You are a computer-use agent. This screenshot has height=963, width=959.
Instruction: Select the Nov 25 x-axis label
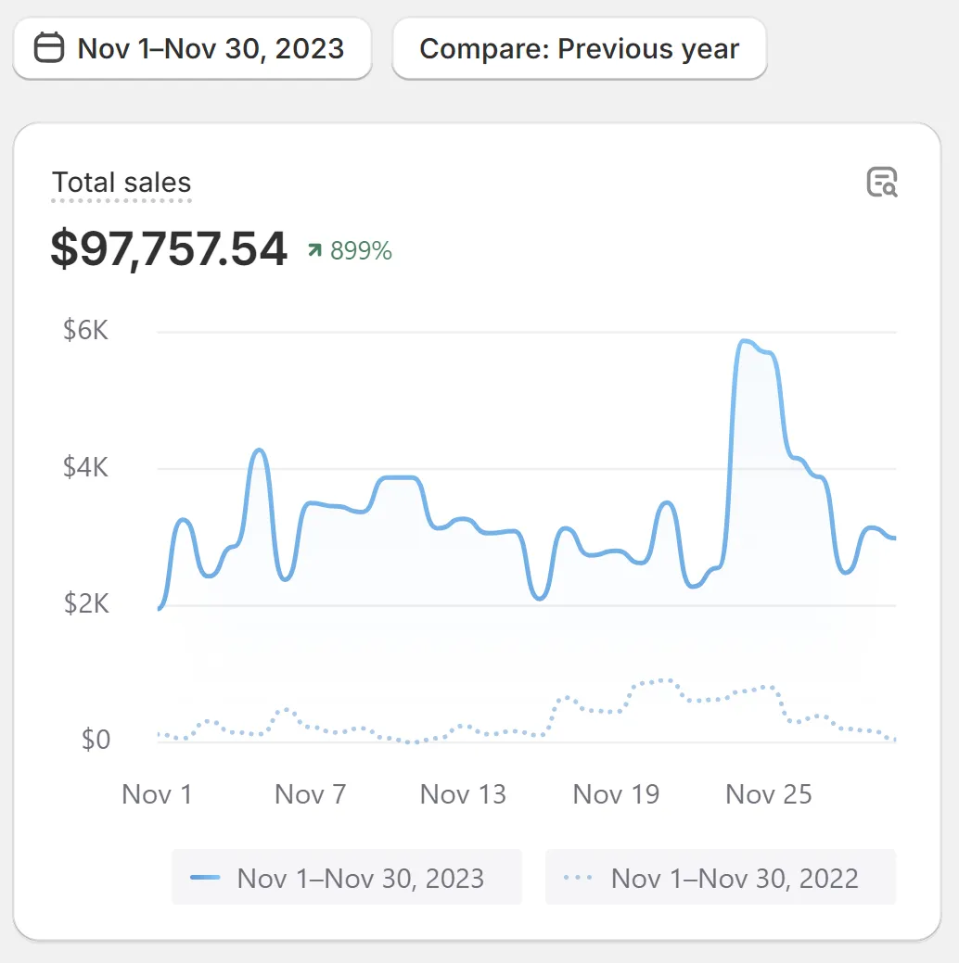(768, 794)
